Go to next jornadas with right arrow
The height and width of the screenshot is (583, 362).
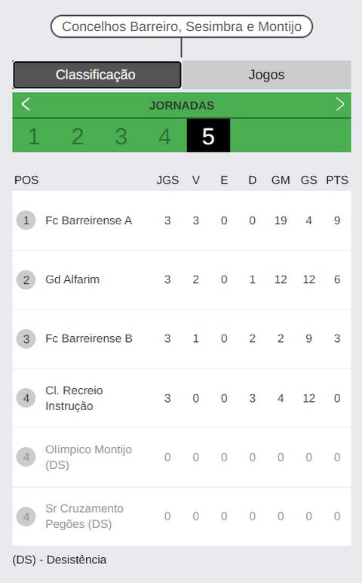pyautogui.click(x=340, y=104)
